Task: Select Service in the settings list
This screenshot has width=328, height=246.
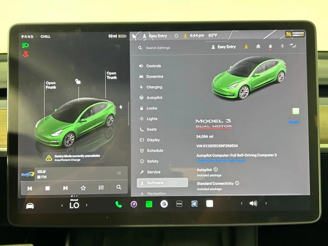Action: pyautogui.click(x=150, y=172)
